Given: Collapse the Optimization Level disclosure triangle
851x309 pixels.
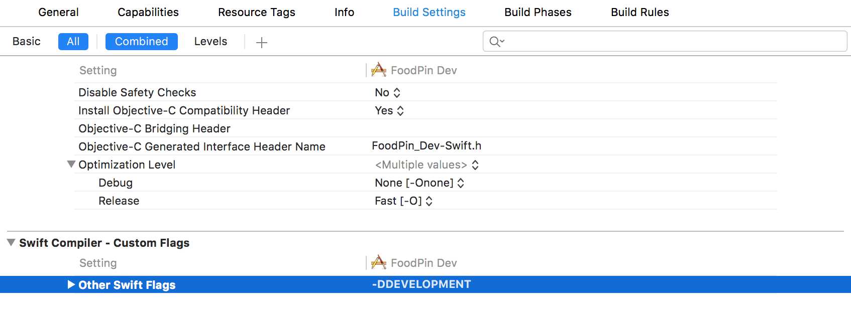Looking at the screenshot, I should pyautogui.click(x=71, y=164).
